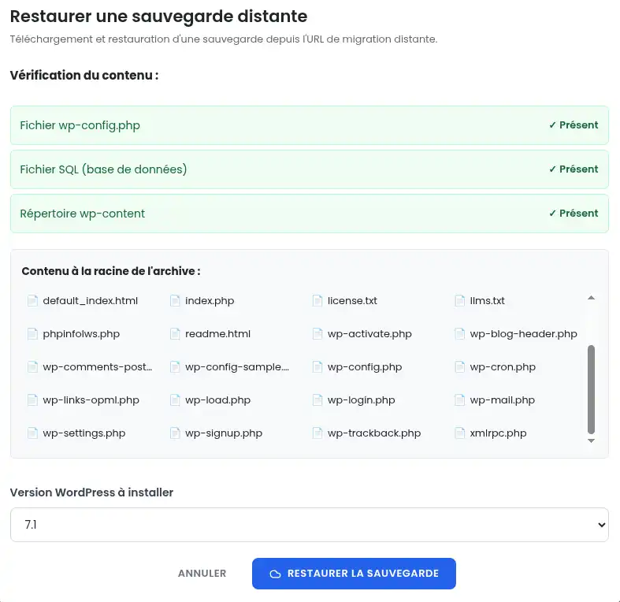Click the default_index.html file icon
Image resolution: width=620 pixels, height=602 pixels.
click(32, 300)
